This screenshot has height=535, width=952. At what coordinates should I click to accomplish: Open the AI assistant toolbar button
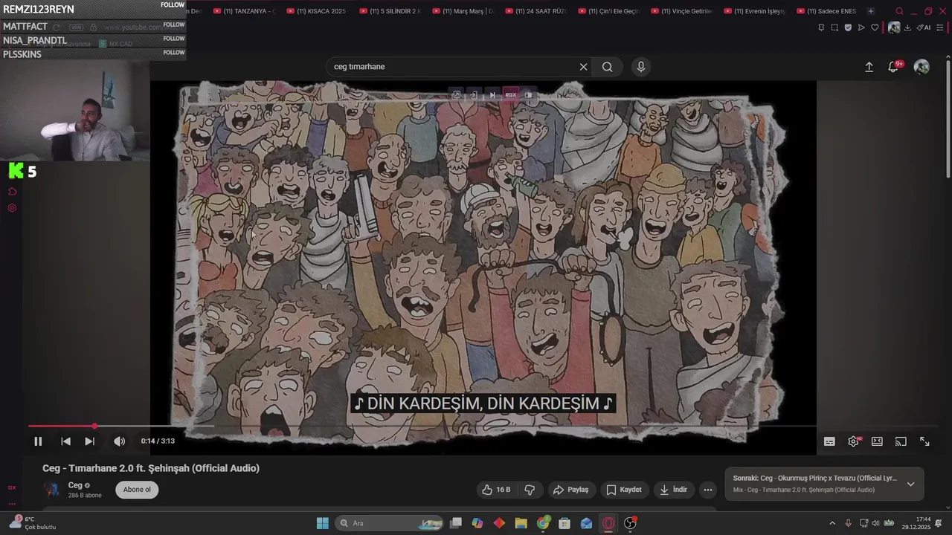[924, 27]
